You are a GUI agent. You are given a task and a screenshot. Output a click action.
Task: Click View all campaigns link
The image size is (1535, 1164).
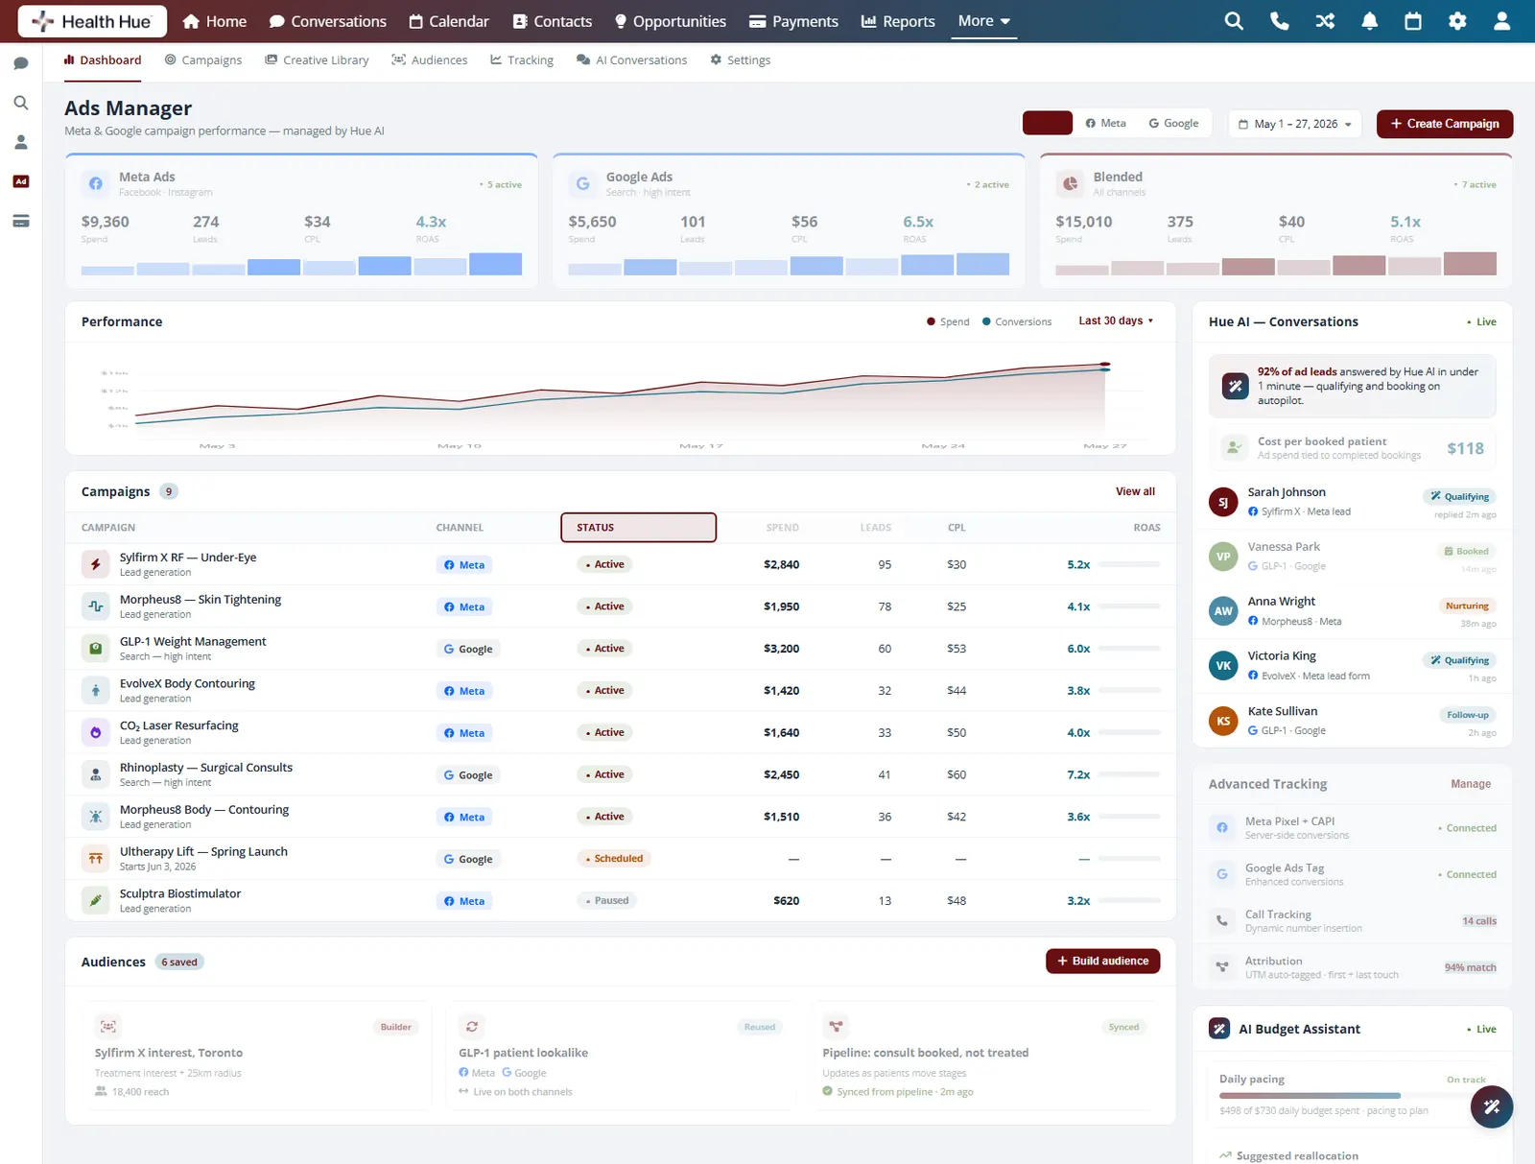tap(1135, 491)
